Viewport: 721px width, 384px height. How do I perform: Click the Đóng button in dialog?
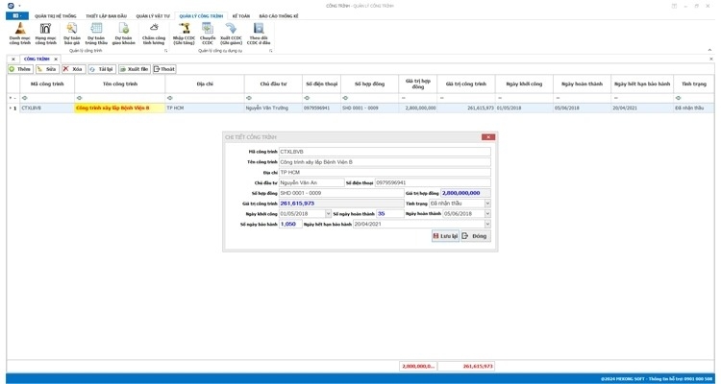tap(475, 236)
